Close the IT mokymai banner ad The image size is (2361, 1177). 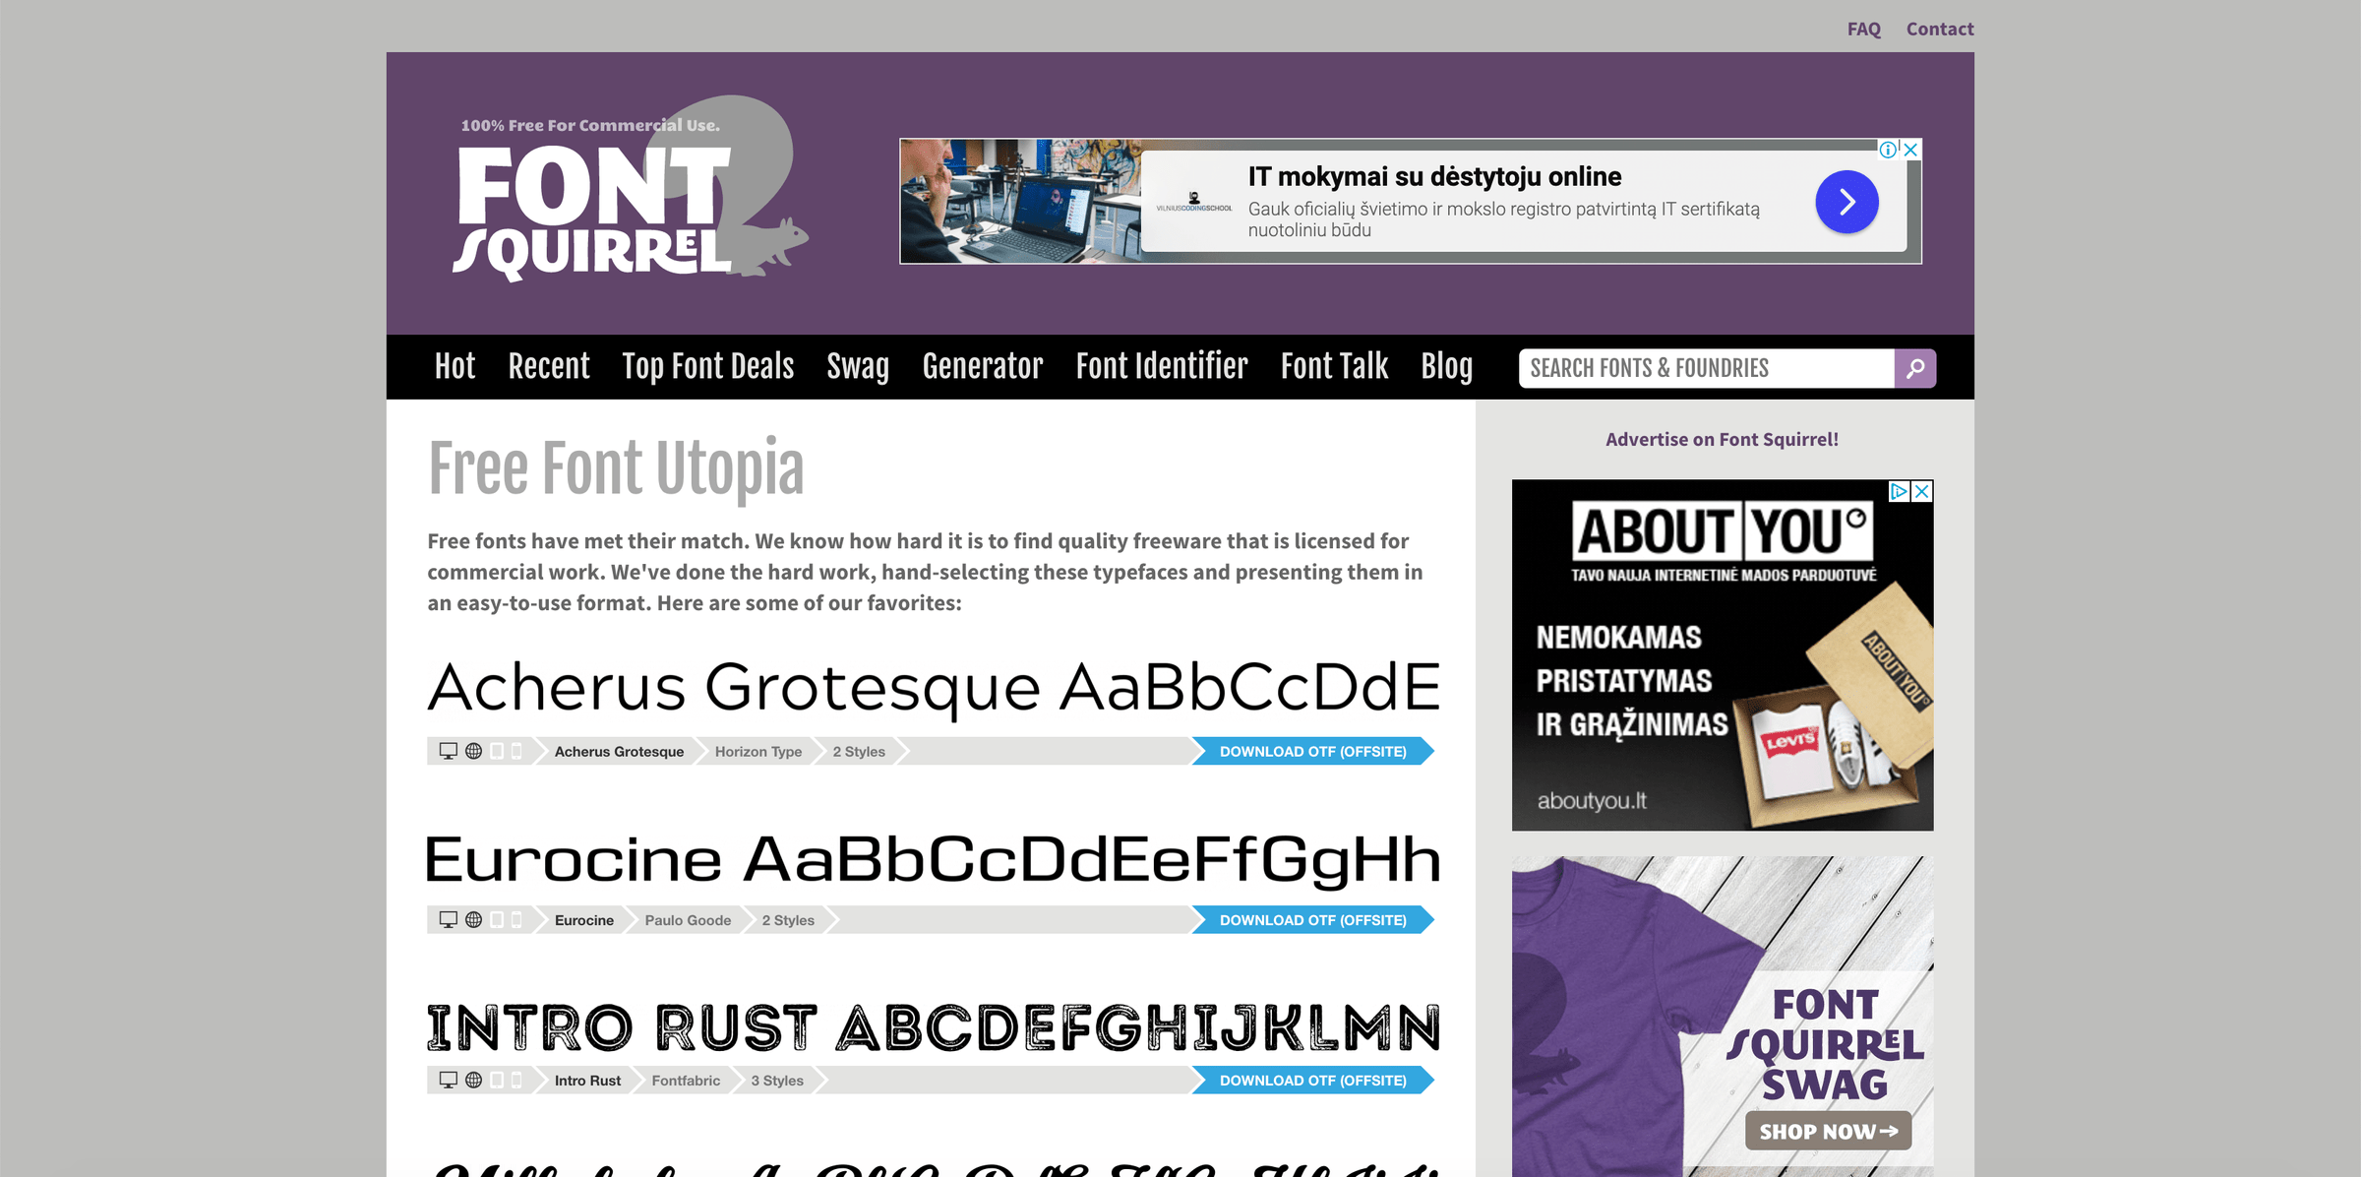(1910, 150)
